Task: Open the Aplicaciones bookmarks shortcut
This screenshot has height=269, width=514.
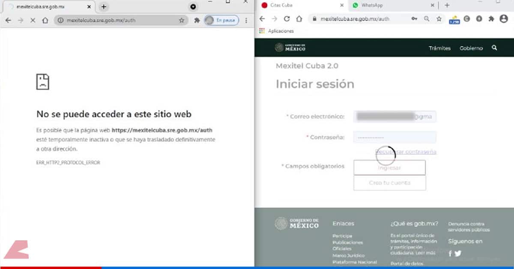Action: point(277,31)
